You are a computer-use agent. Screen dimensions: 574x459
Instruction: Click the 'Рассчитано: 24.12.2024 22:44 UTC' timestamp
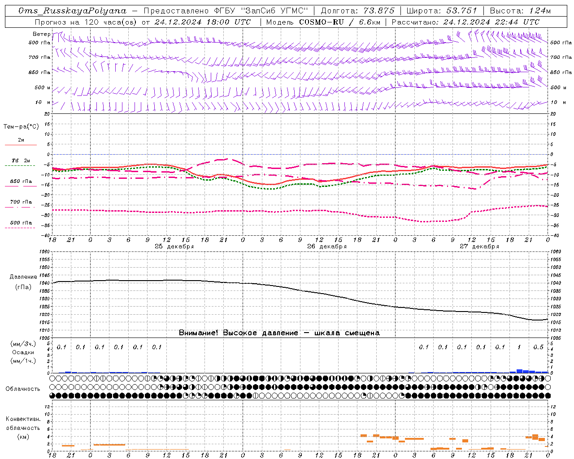(x=465, y=22)
